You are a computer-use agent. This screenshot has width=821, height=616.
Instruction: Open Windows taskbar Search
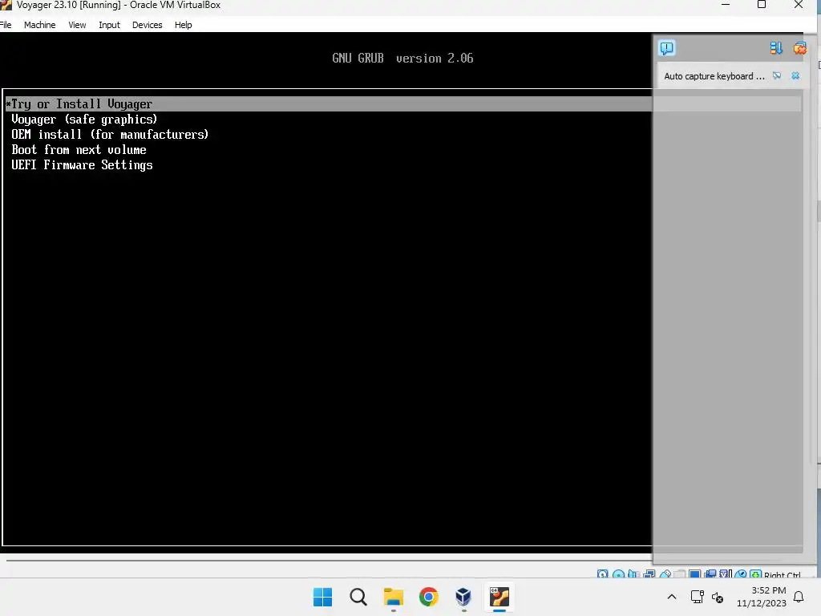pyautogui.click(x=358, y=597)
